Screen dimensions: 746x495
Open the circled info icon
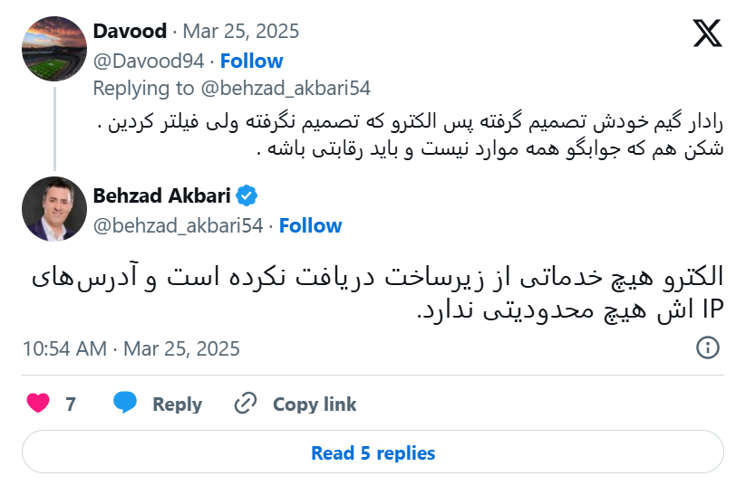click(x=707, y=347)
